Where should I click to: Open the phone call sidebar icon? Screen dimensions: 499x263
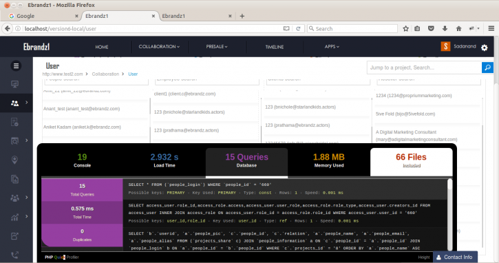14,255
